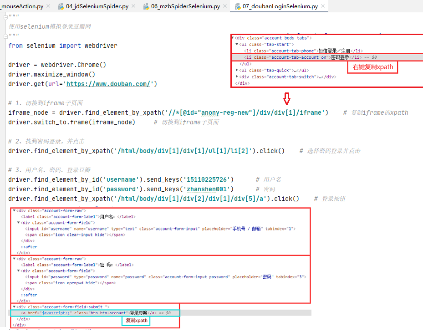Collapse the docstring fold marker at top
Screen dimensions: 423x332
coord(5,18)
